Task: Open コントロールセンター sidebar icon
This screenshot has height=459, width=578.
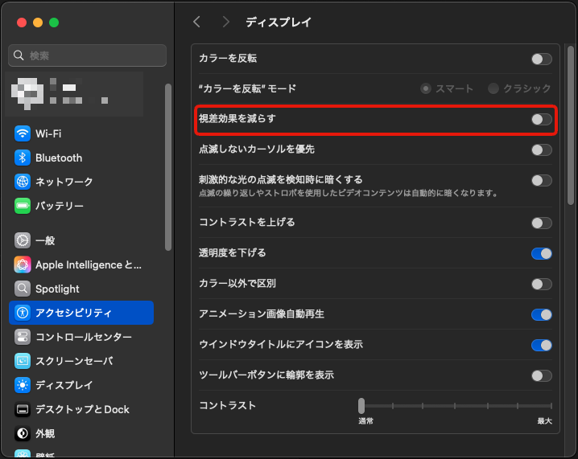Action: pyautogui.click(x=23, y=337)
